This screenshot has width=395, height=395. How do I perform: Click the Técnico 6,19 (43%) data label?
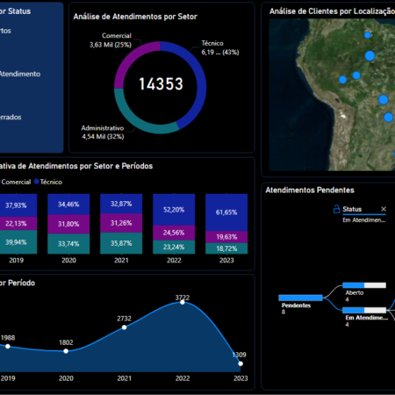[220, 47]
